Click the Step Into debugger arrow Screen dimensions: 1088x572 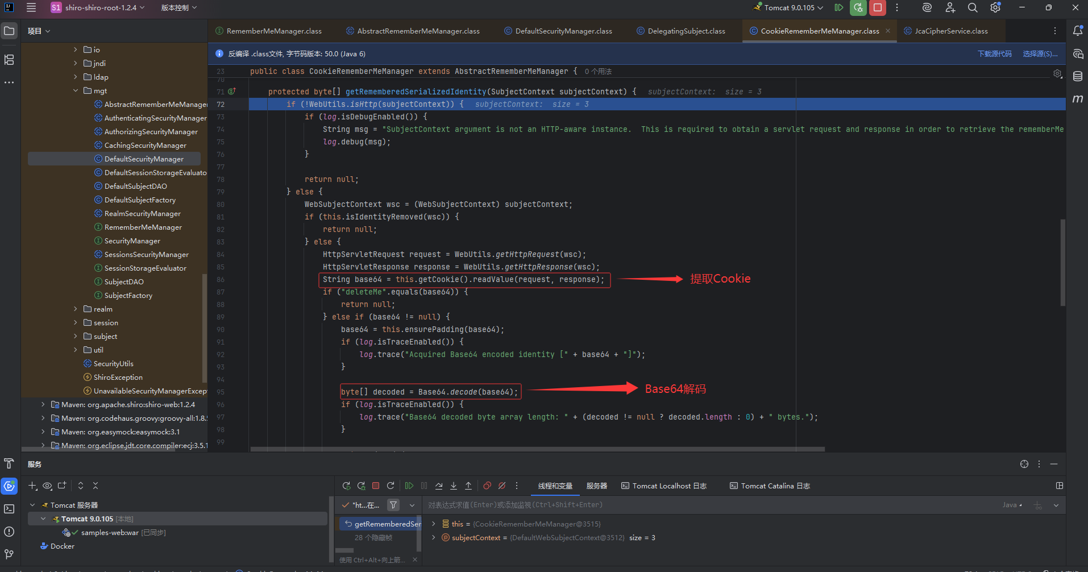[x=454, y=486]
